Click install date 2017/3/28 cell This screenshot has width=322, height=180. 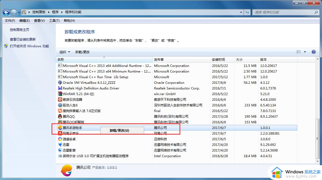(x=220, y=117)
